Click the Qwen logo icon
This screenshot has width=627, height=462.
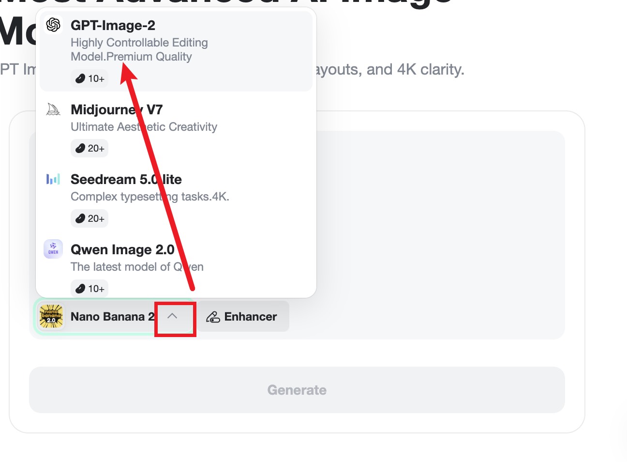tap(53, 249)
